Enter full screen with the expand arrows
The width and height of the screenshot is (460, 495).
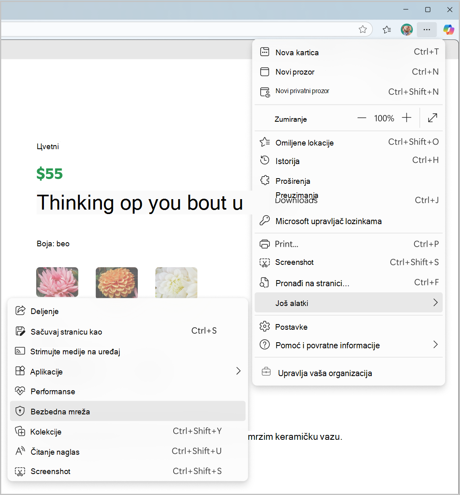[433, 118]
